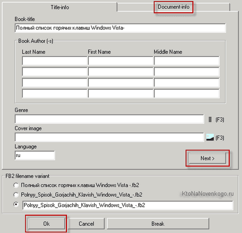Focus the Cover image path field
The height and width of the screenshot is (233, 242).
point(109,137)
